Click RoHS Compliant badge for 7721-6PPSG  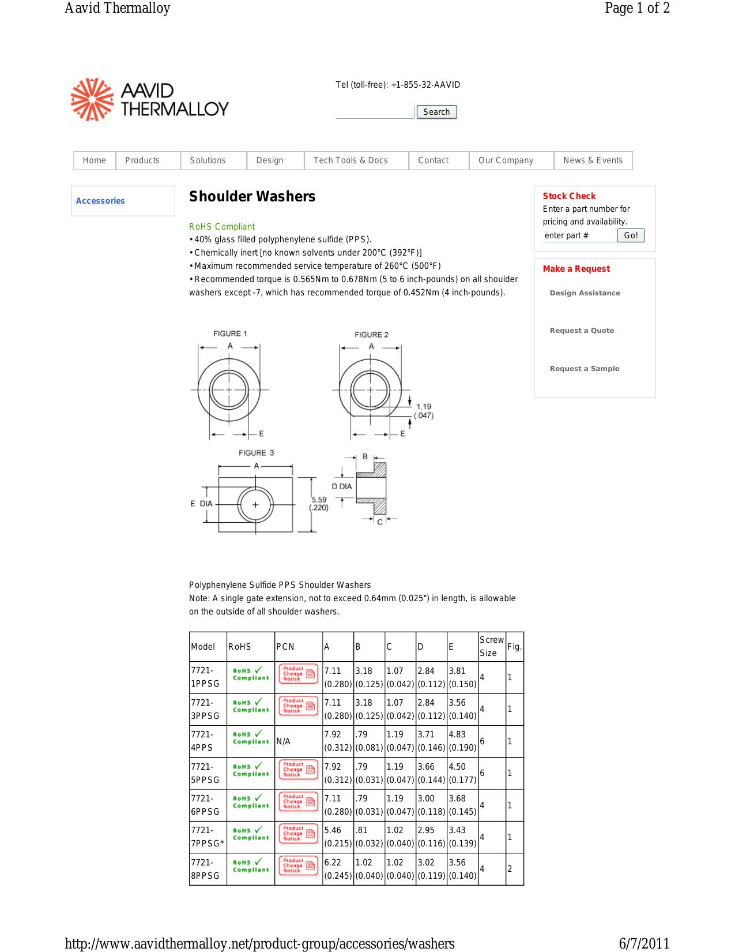(x=251, y=801)
